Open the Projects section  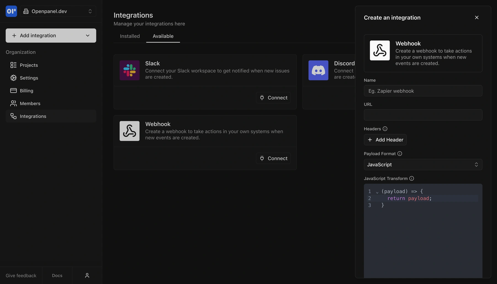(28, 65)
